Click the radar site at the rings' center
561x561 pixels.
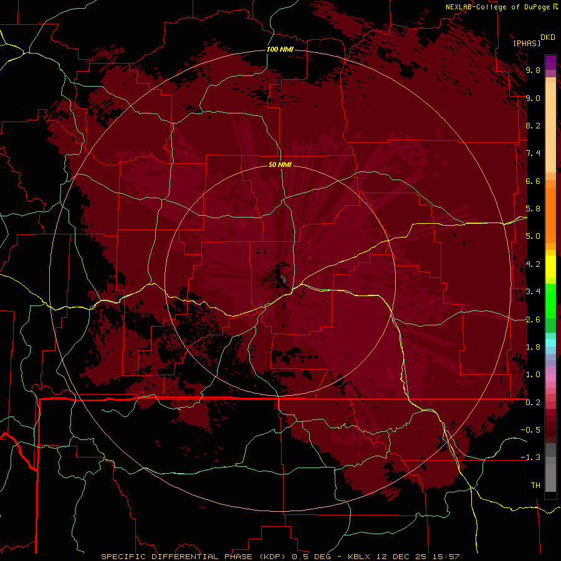coord(280,280)
